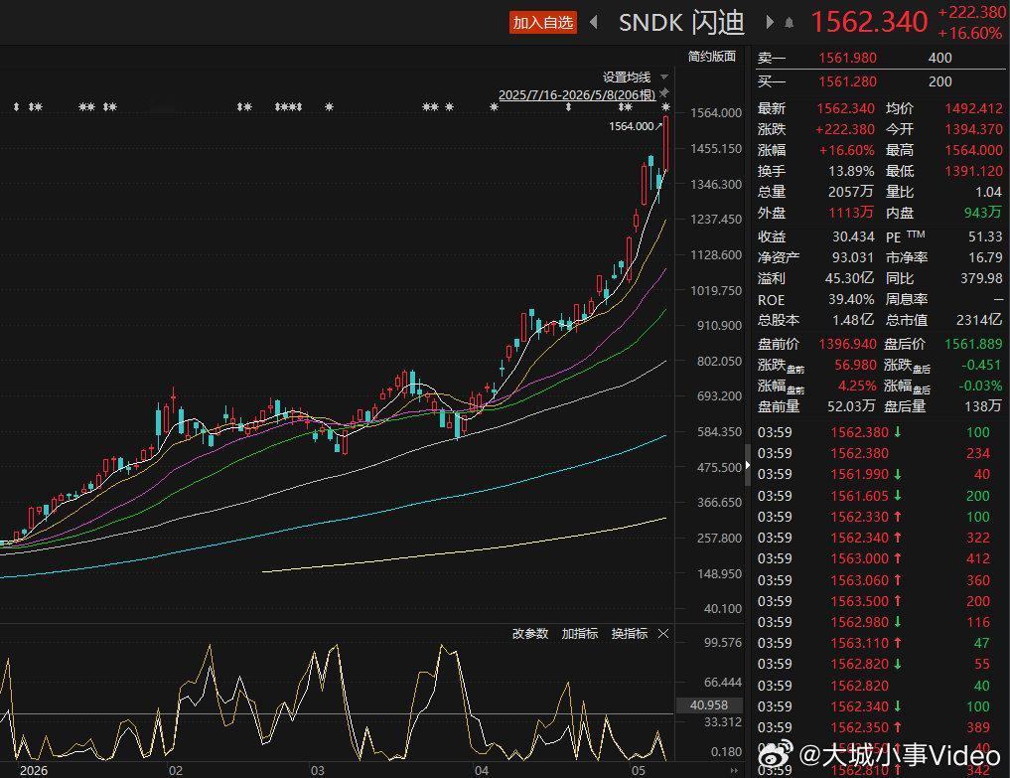Select trade row priced 1563.110

coord(875,643)
